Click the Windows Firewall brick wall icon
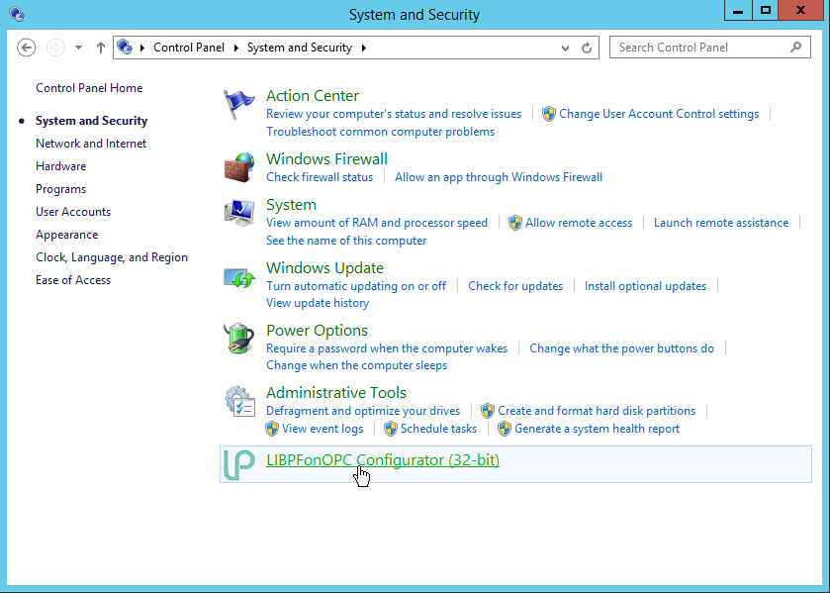The width and height of the screenshot is (830, 593). (x=239, y=167)
